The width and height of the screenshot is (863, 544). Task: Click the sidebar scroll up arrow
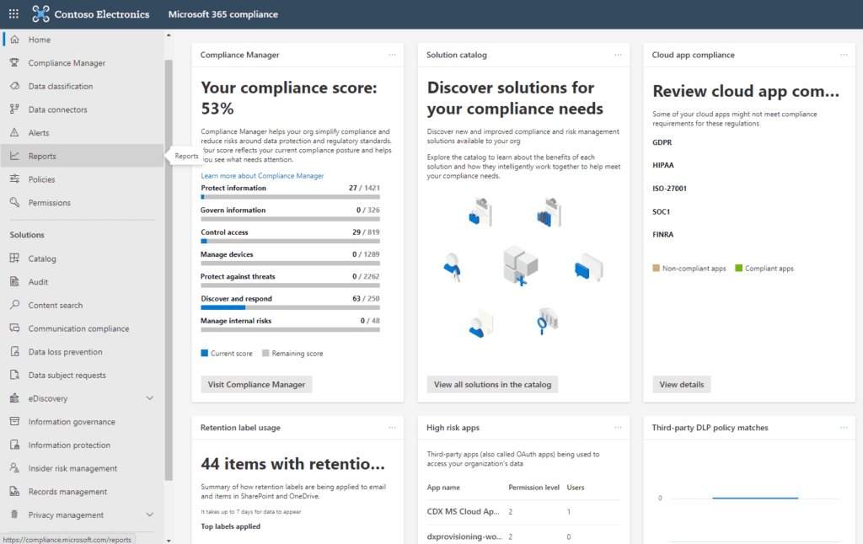[169, 35]
